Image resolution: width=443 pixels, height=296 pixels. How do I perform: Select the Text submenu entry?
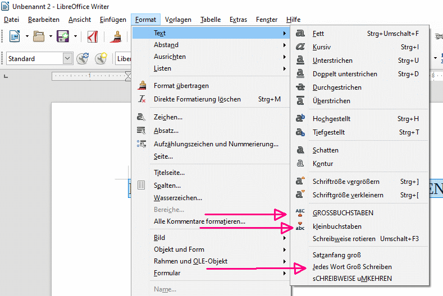(211, 33)
